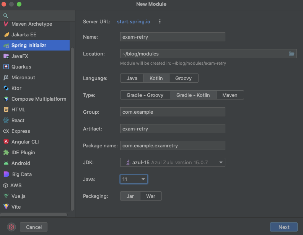Open the Java version 11 dropdown
This screenshot has width=303, height=235.
coord(134,180)
